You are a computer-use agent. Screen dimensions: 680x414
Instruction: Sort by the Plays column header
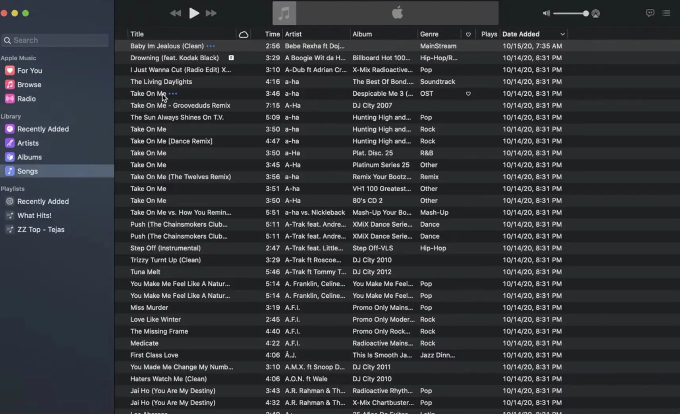489,34
